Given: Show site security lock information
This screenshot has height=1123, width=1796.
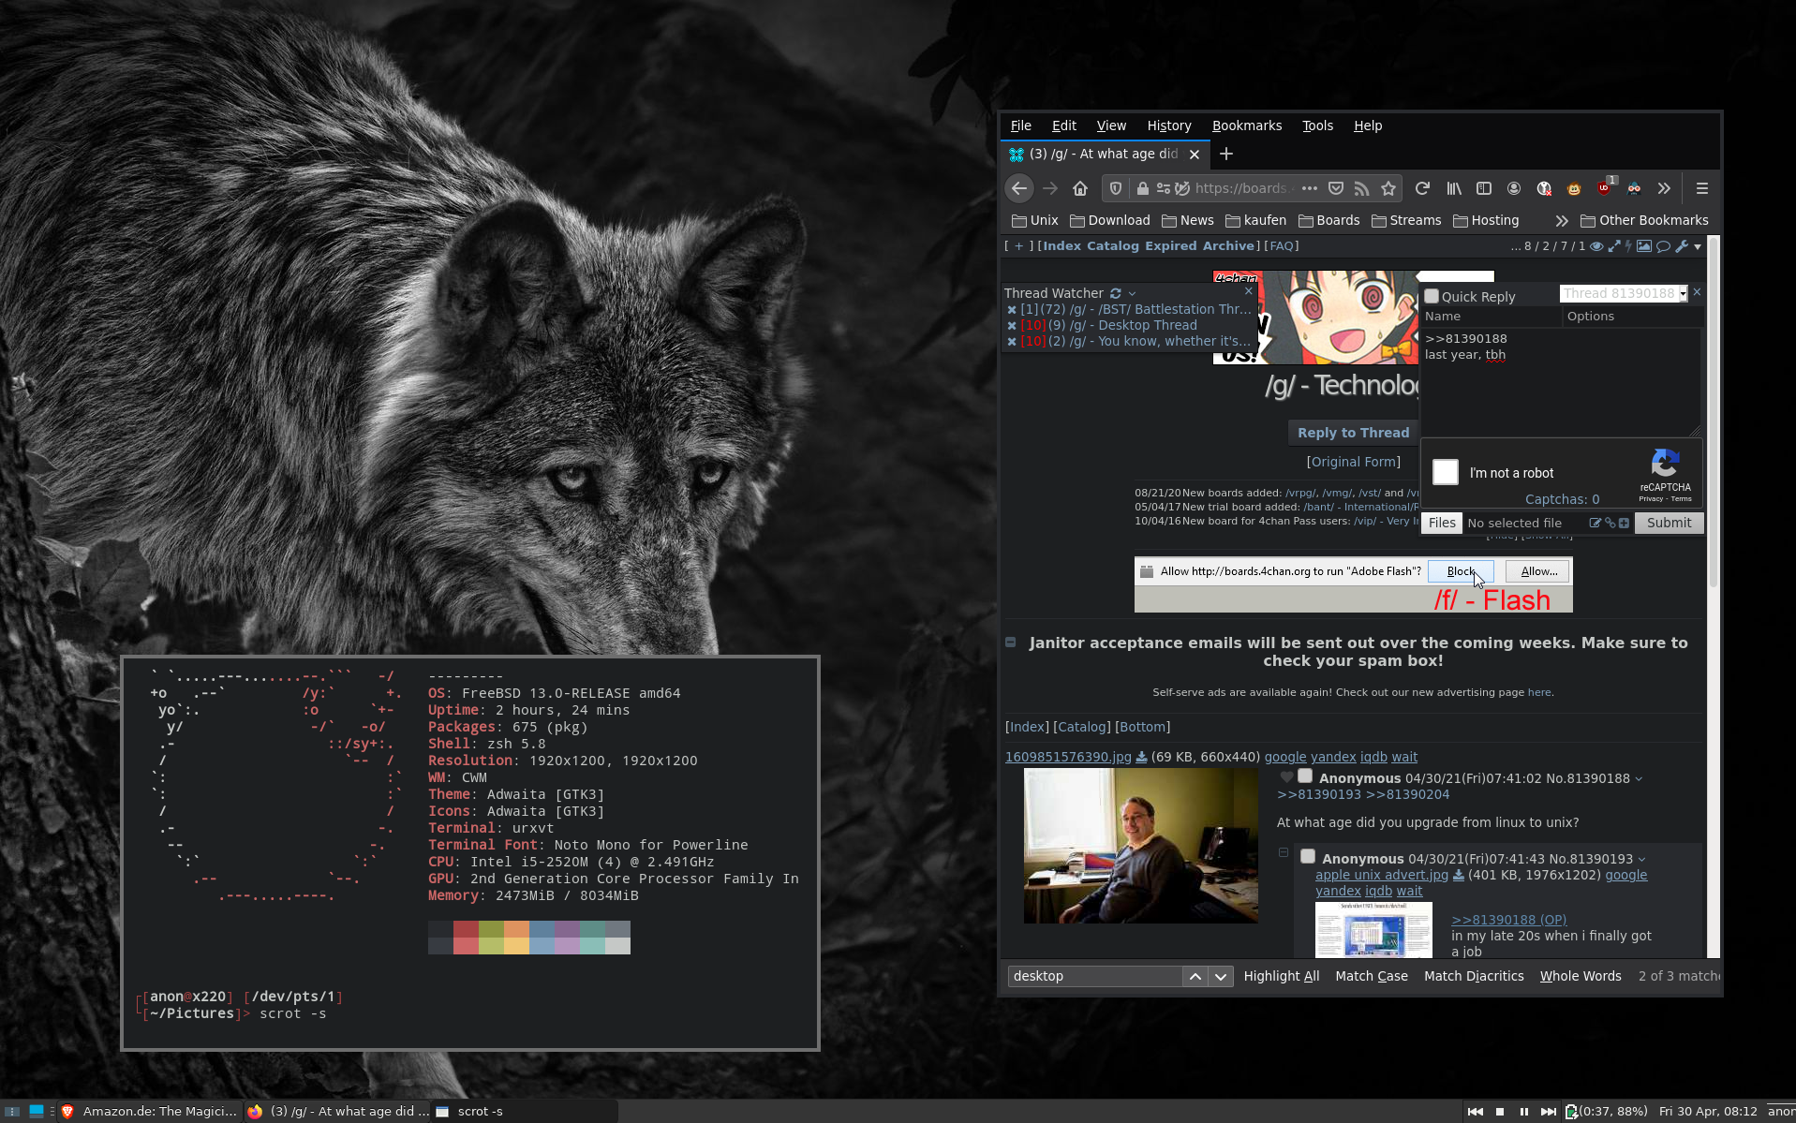Looking at the screenshot, I should coord(1142,188).
